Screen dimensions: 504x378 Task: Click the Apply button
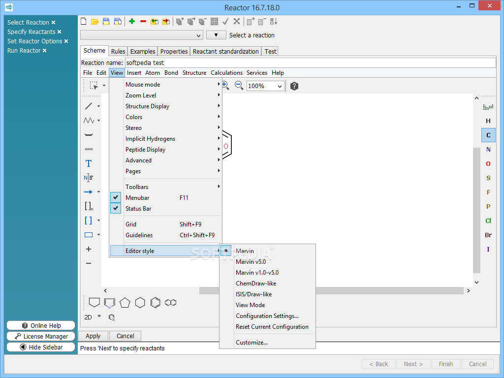click(93, 336)
